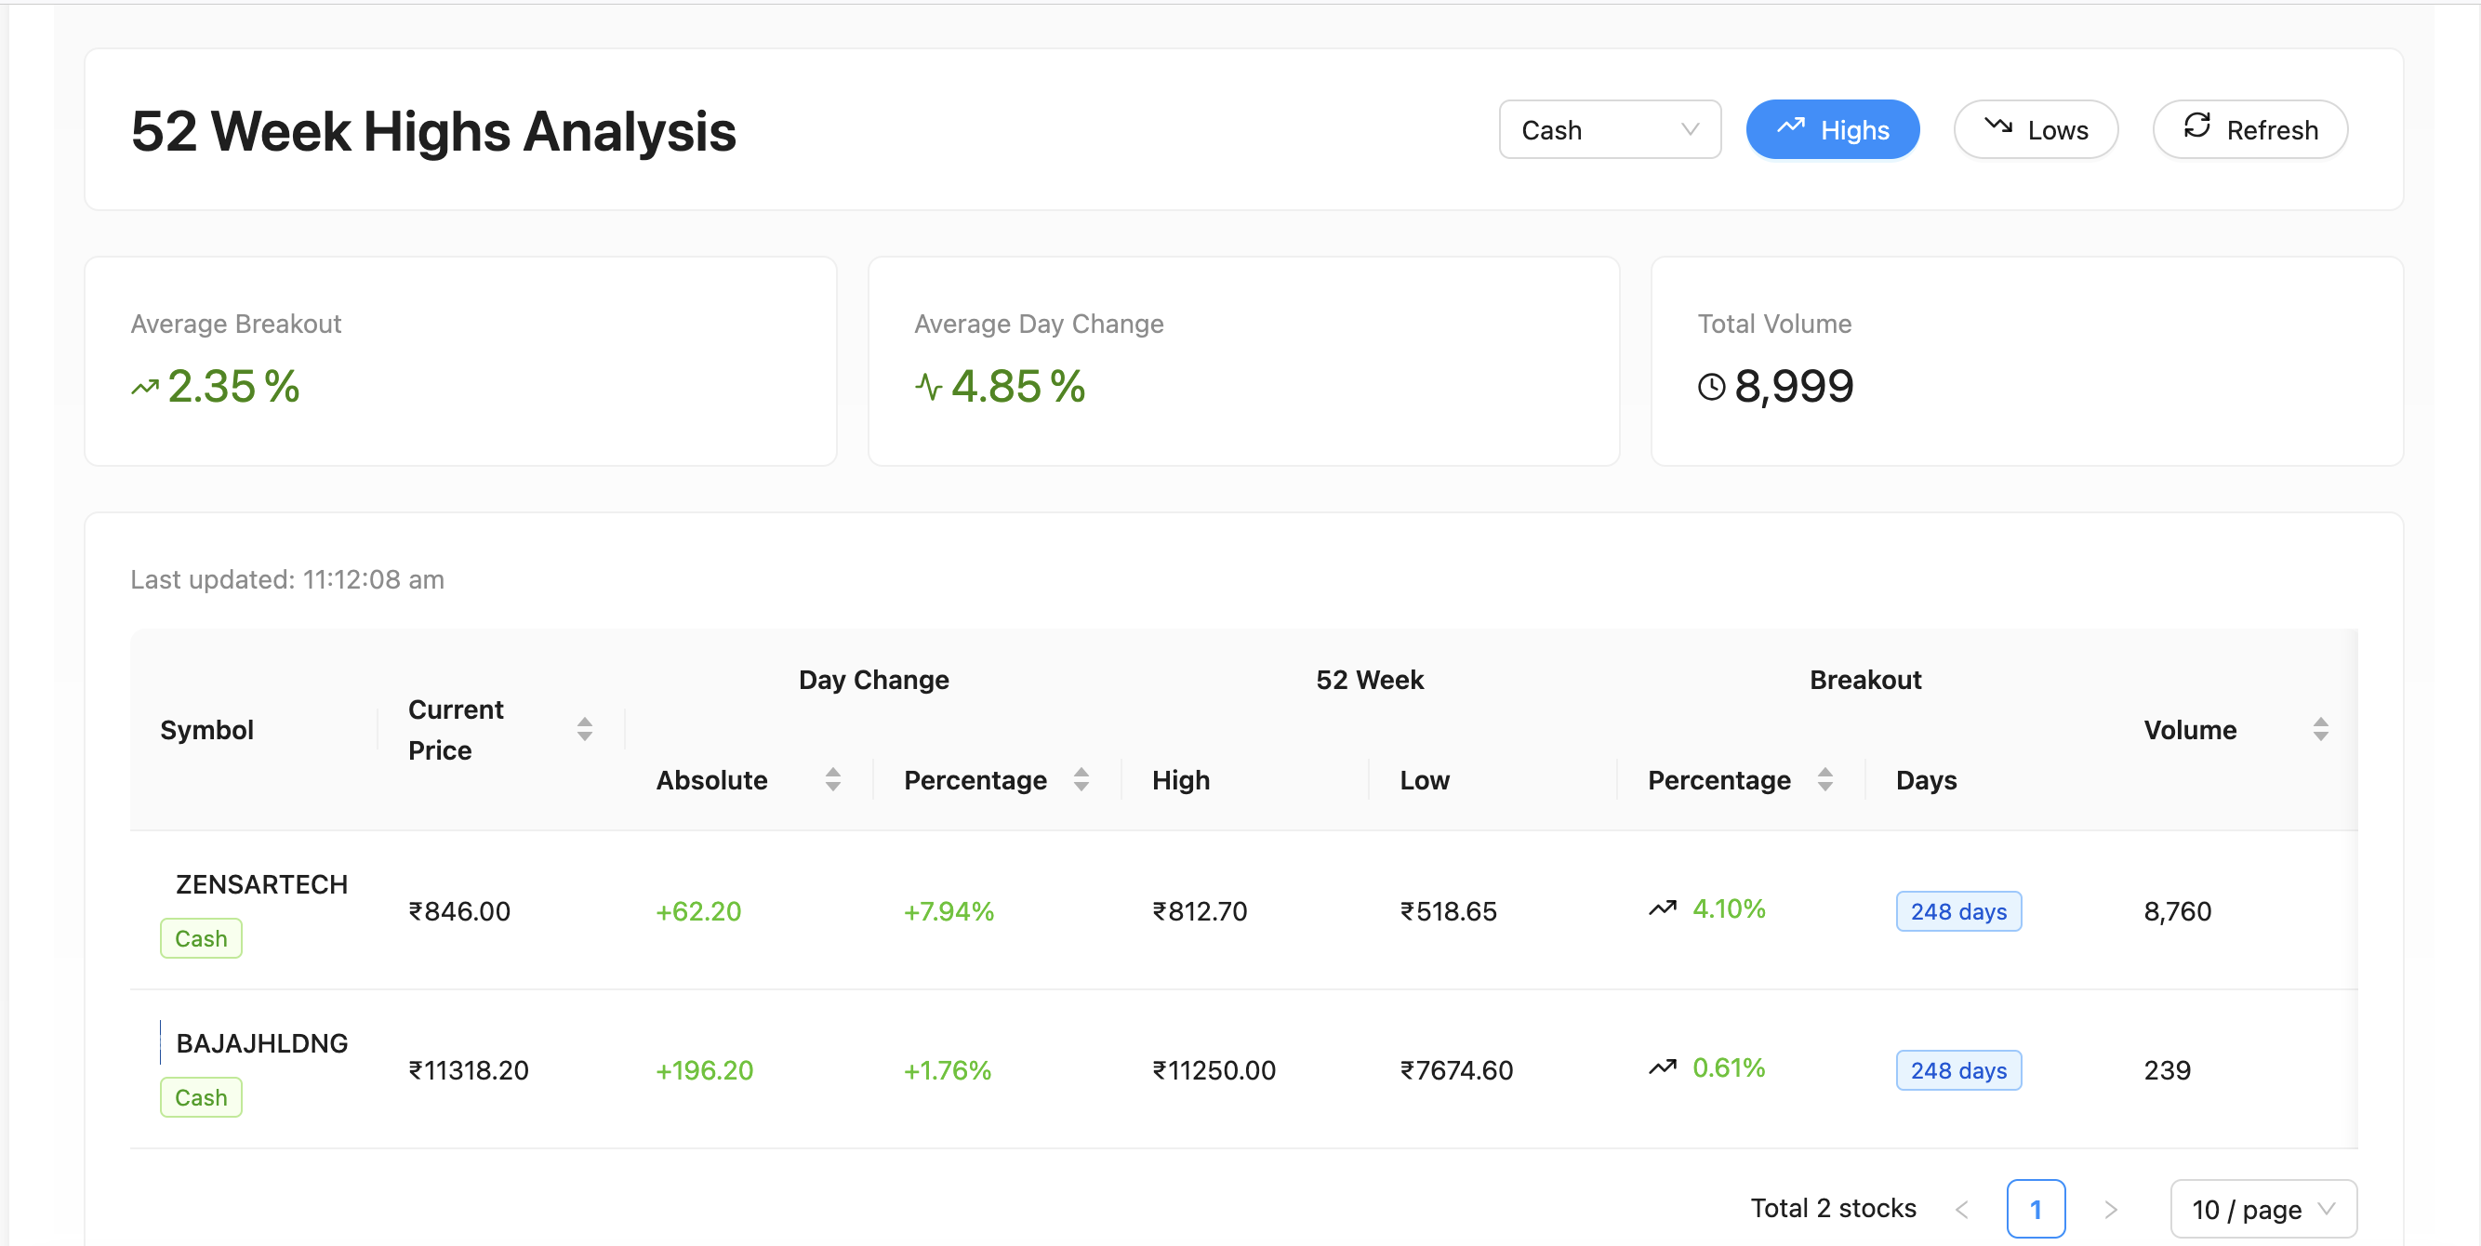Click the 4.10% breakout percentage
The width and height of the screenshot is (2481, 1246).
pos(1729,908)
